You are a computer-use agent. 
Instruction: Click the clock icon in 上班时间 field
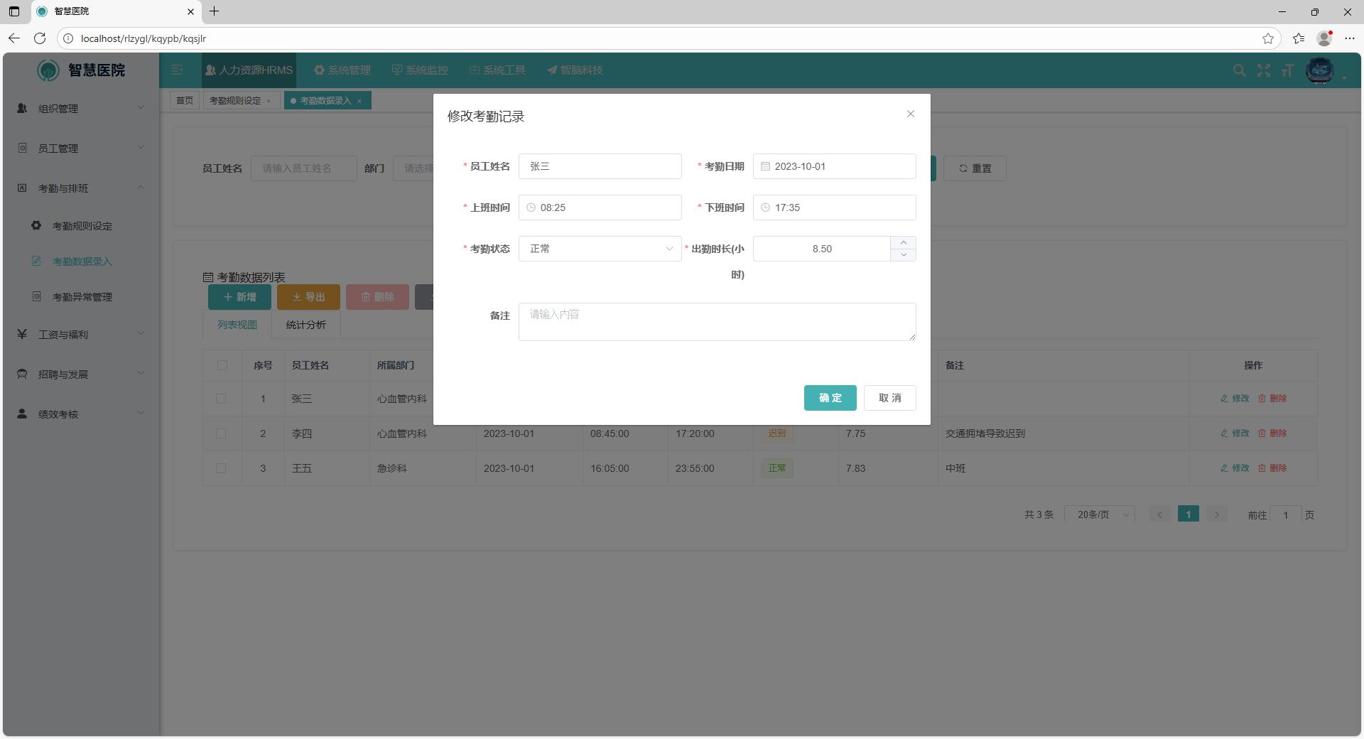[531, 207]
